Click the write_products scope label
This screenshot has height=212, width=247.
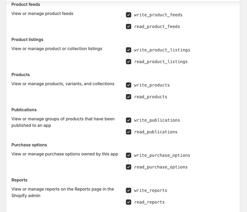pyautogui.click(x=152, y=85)
